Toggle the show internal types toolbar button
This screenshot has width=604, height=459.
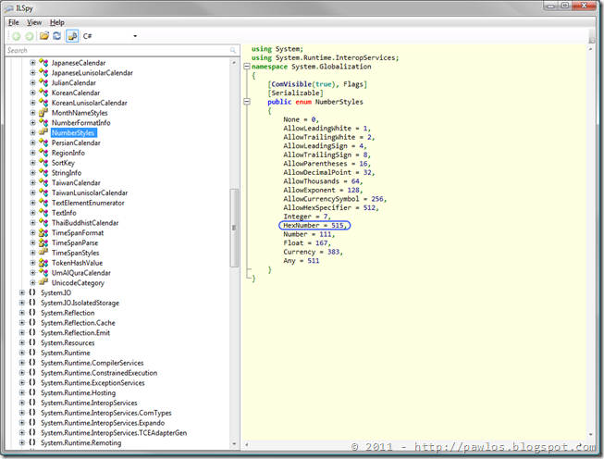coord(72,36)
